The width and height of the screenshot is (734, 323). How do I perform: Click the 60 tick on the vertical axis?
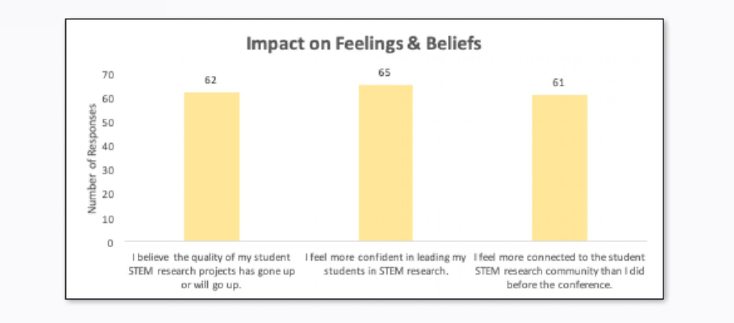point(108,99)
